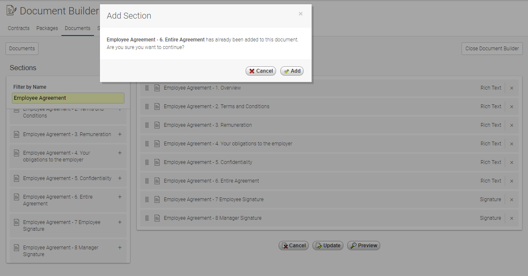Remove the 1. Overview section with X
The image size is (528, 276).
pyautogui.click(x=511, y=88)
